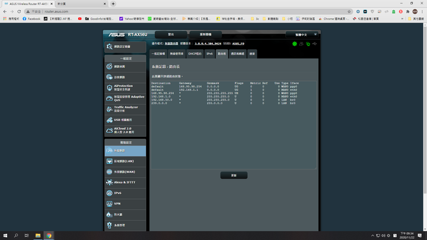The height and width of the screenshot is (240, 427).
Task: Open the Firewall sidebar item with the flame icon
Action: coord(125,215)
